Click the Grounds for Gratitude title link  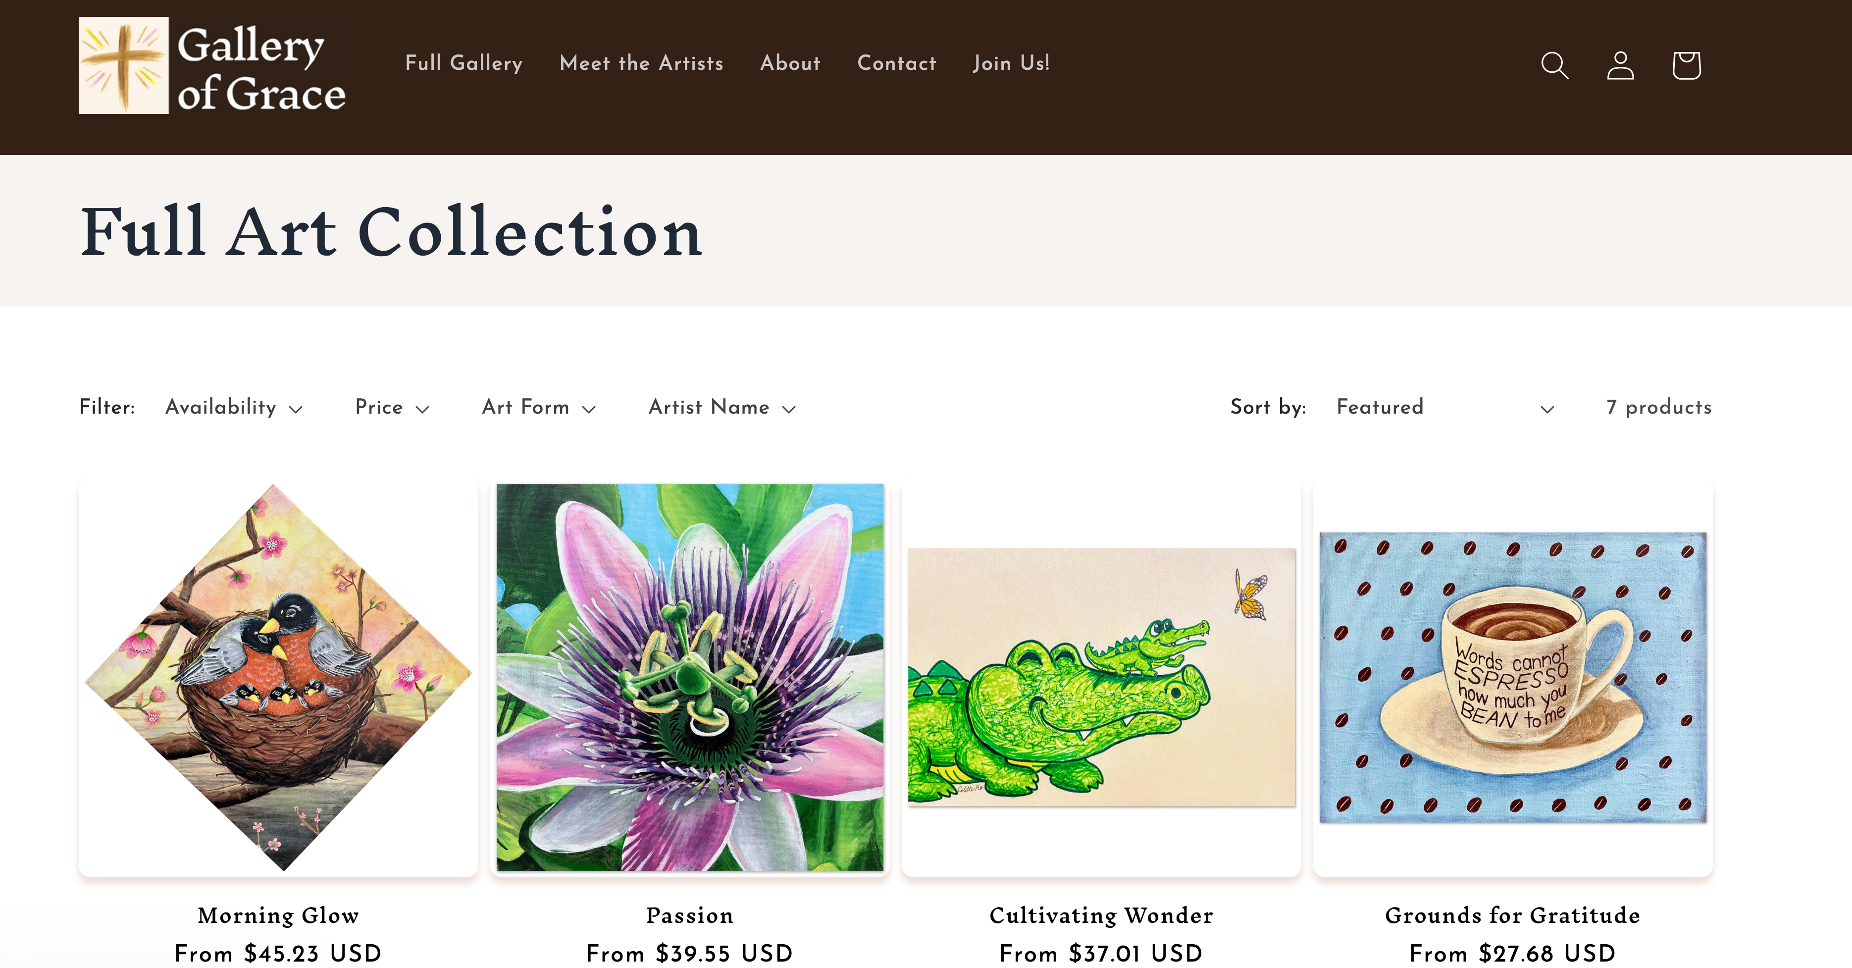point(1513,915)
